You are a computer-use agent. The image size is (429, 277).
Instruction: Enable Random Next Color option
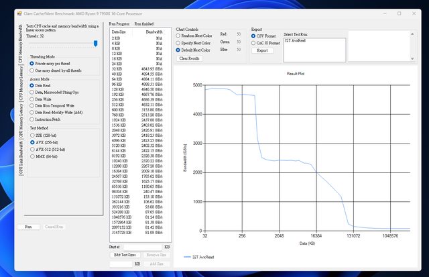(x=178, y=37)
